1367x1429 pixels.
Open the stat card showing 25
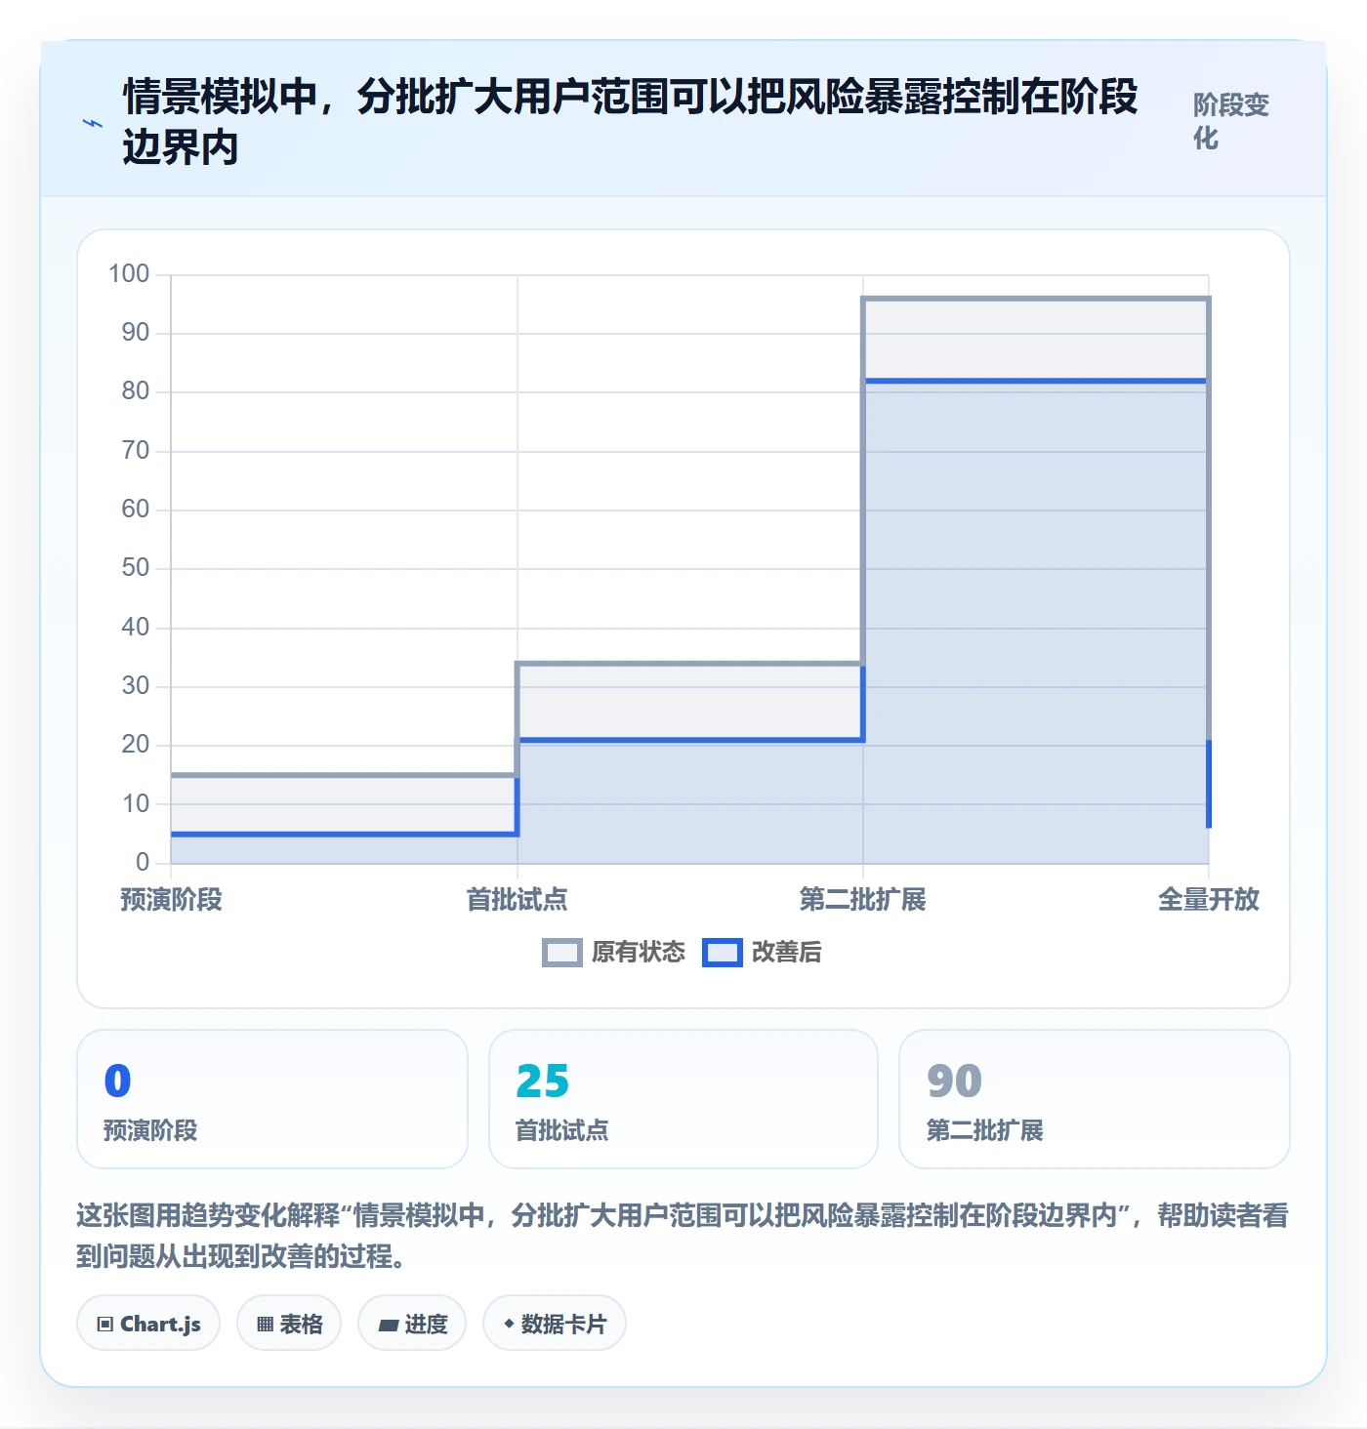point(683,1099)
